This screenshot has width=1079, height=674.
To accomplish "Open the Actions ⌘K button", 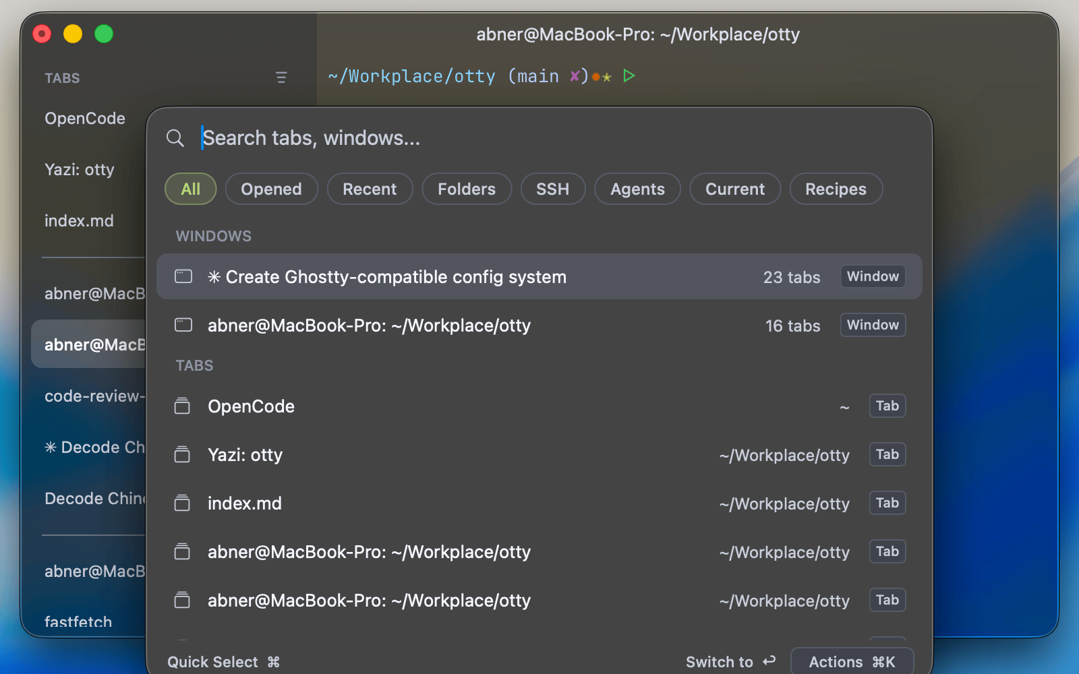I will point(852,662).
